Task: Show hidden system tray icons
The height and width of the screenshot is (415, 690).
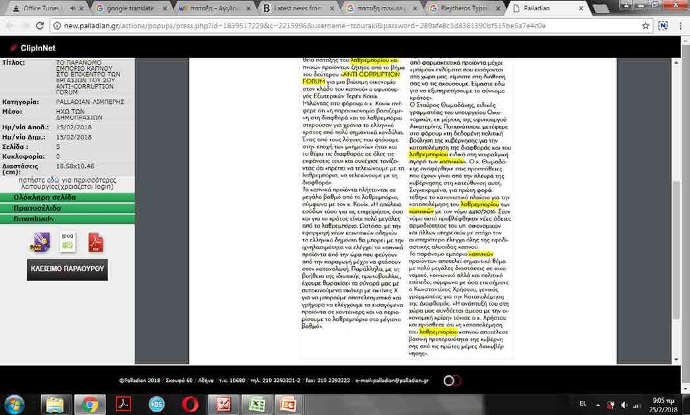Action: (x=598, y=405)
